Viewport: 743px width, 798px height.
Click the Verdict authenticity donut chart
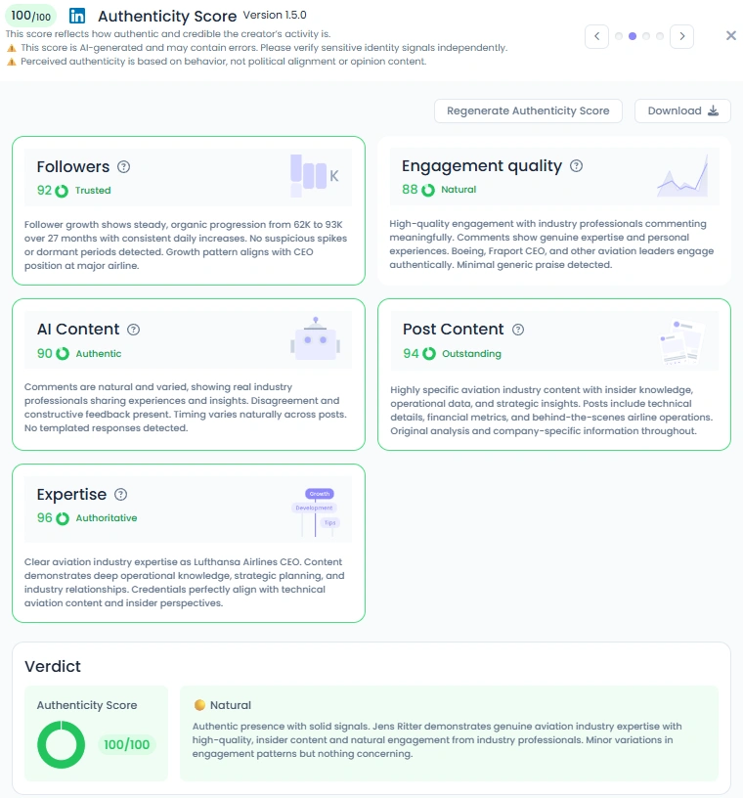pos(61,744)
